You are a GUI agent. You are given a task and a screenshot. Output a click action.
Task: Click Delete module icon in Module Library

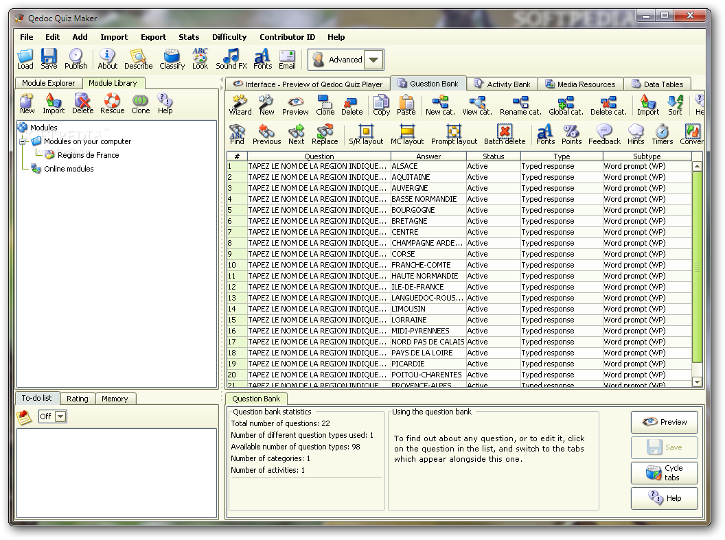[83, 104]
